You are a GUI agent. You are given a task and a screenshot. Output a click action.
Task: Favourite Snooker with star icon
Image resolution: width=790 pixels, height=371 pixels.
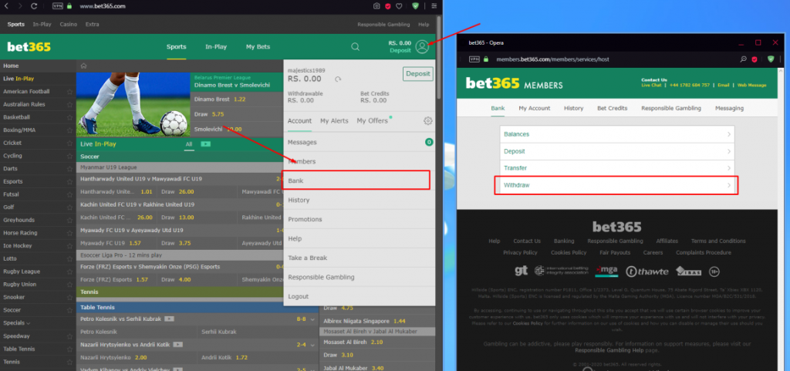70,298
